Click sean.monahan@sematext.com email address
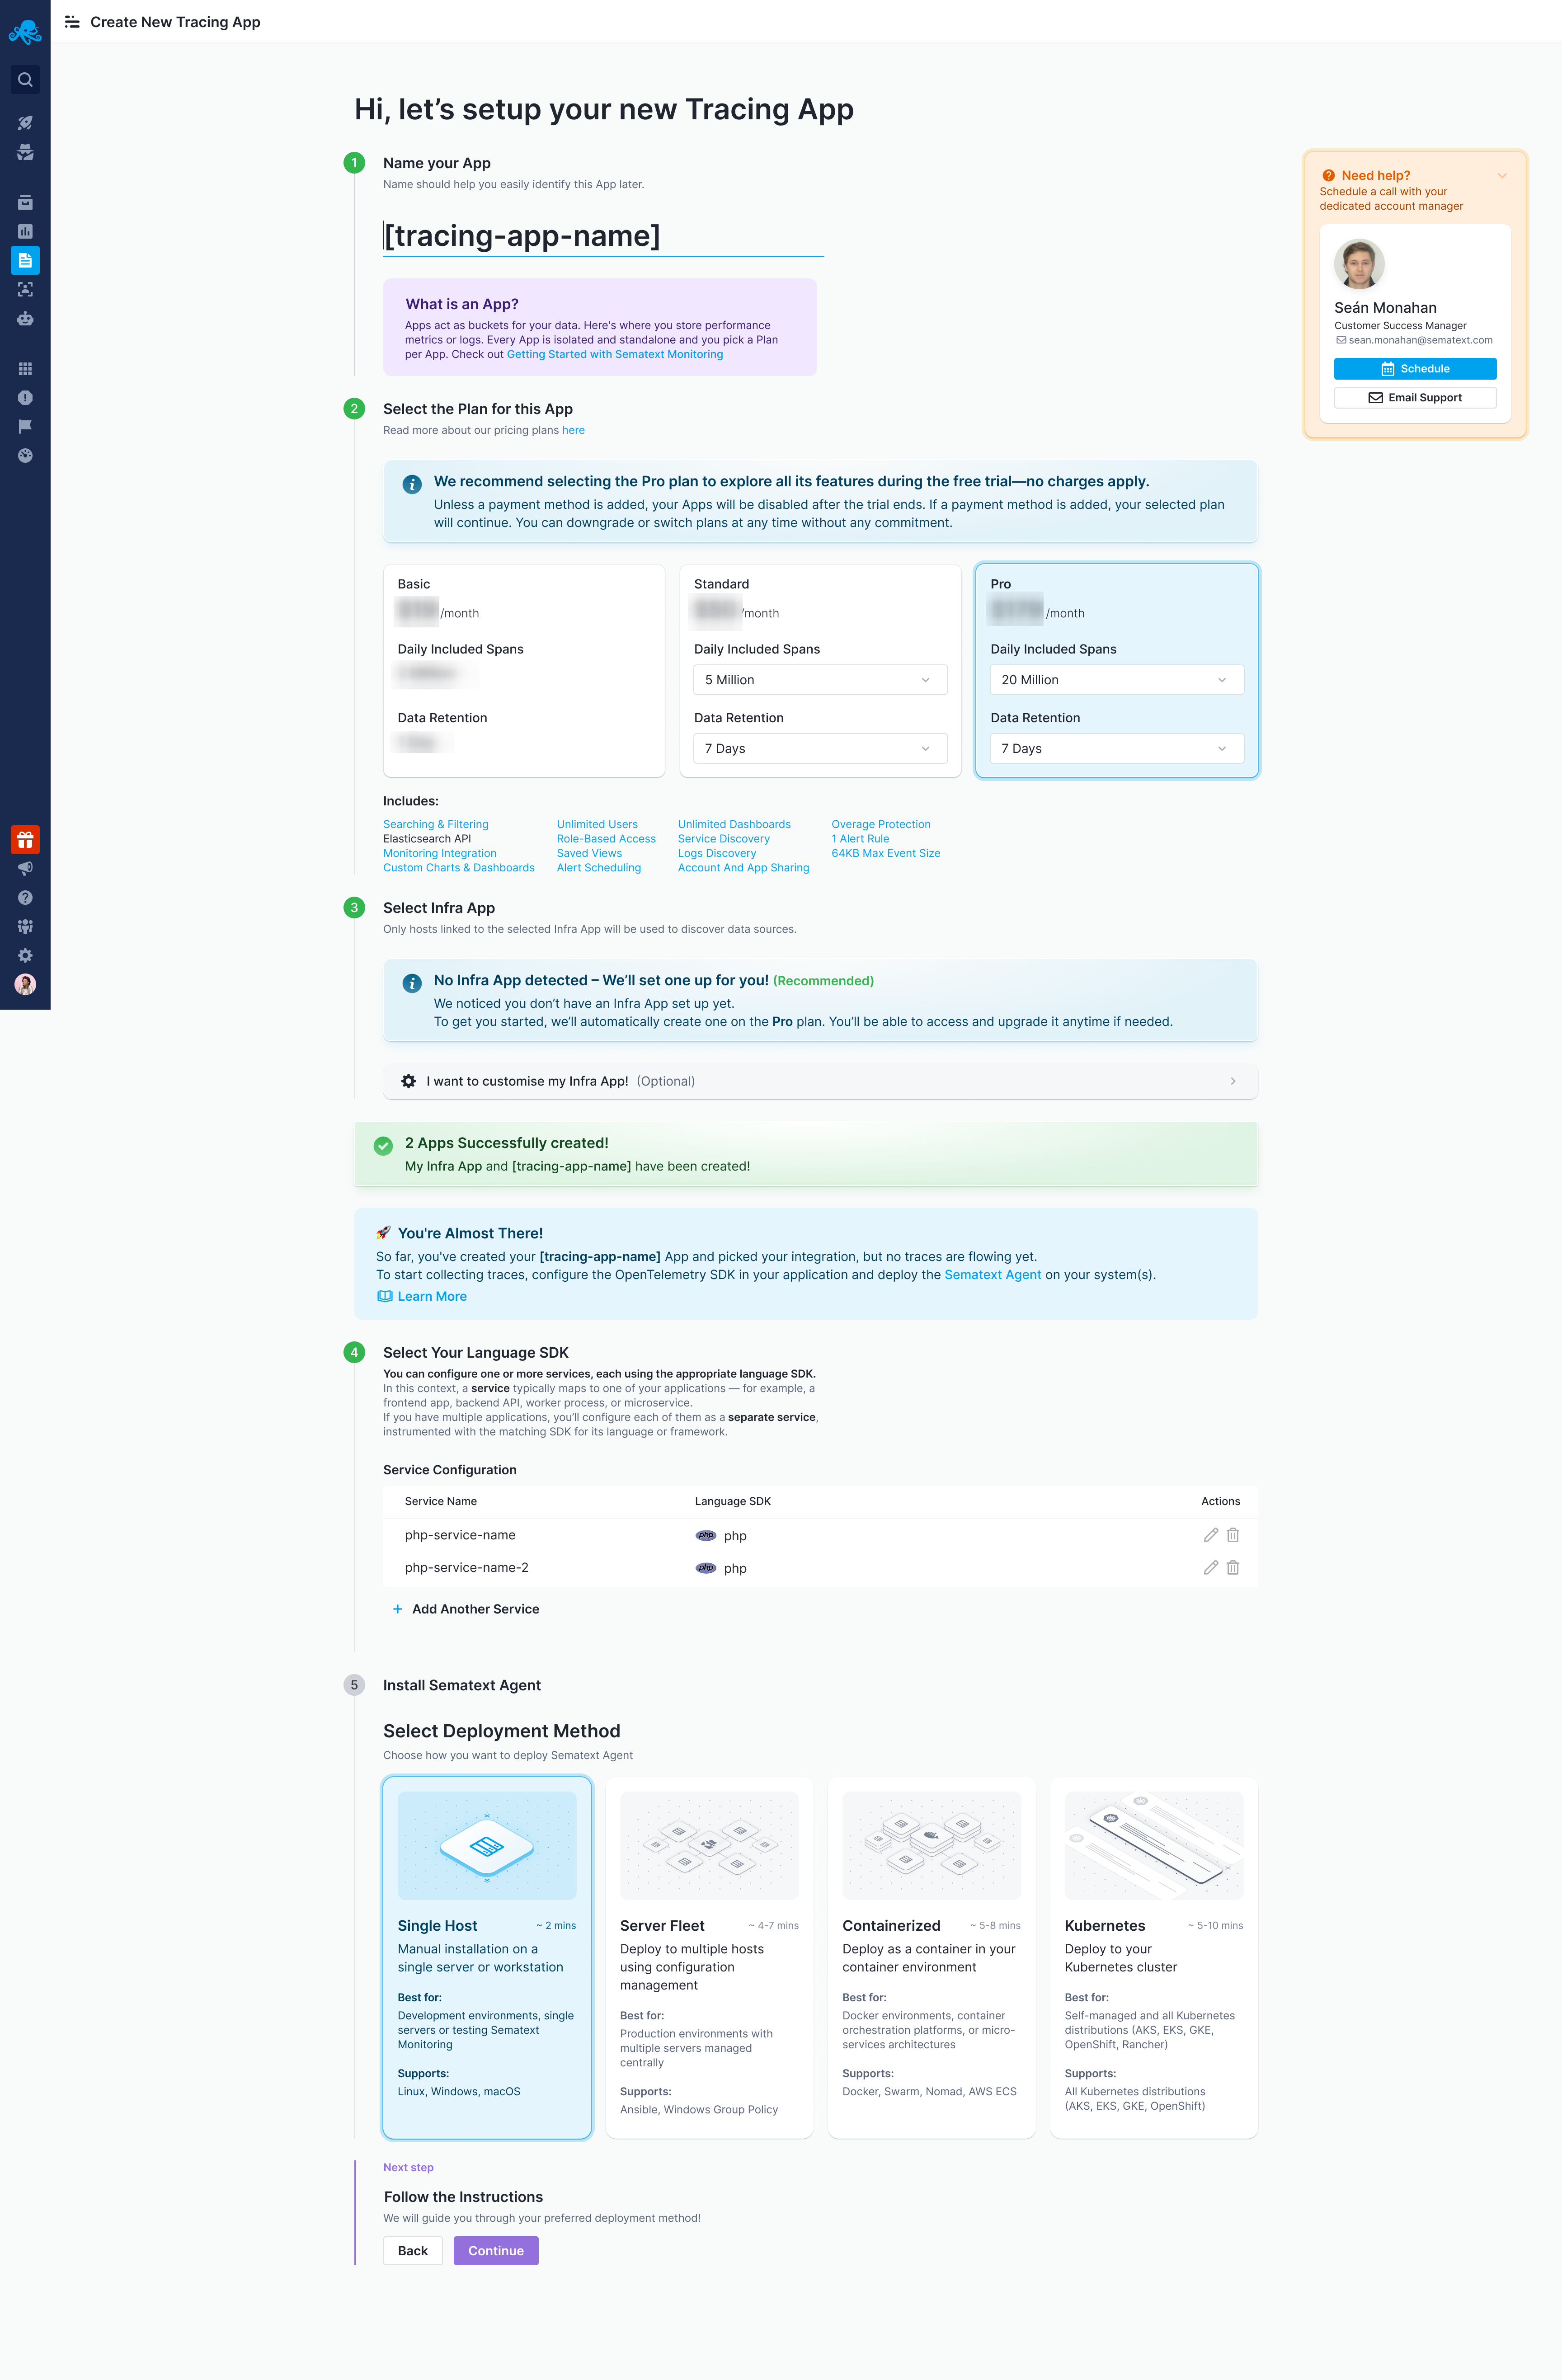This screenshot has height=2380, width=1562. point(1420,340)
